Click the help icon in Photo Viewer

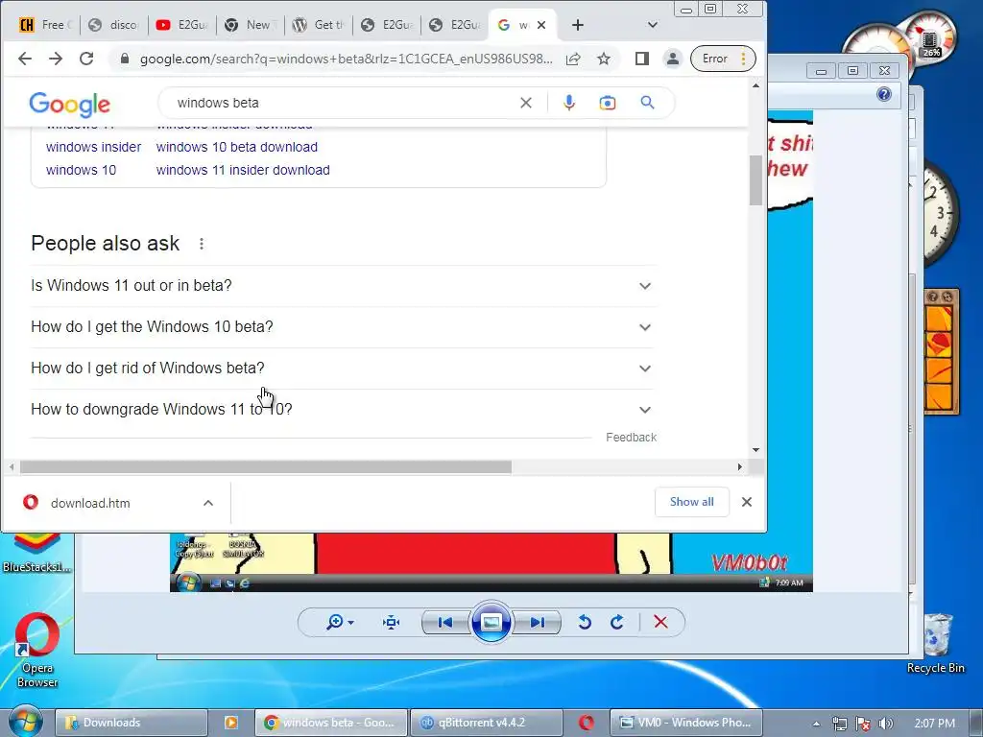pyautogui.click(x=884, y=95)
